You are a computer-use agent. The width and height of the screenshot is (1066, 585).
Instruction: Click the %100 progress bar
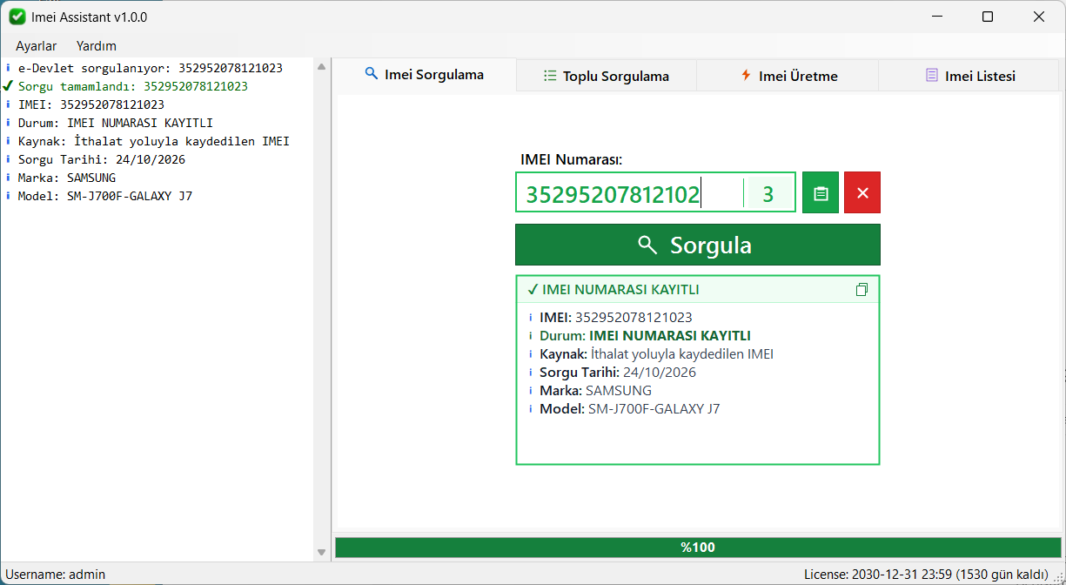point(698,548)
